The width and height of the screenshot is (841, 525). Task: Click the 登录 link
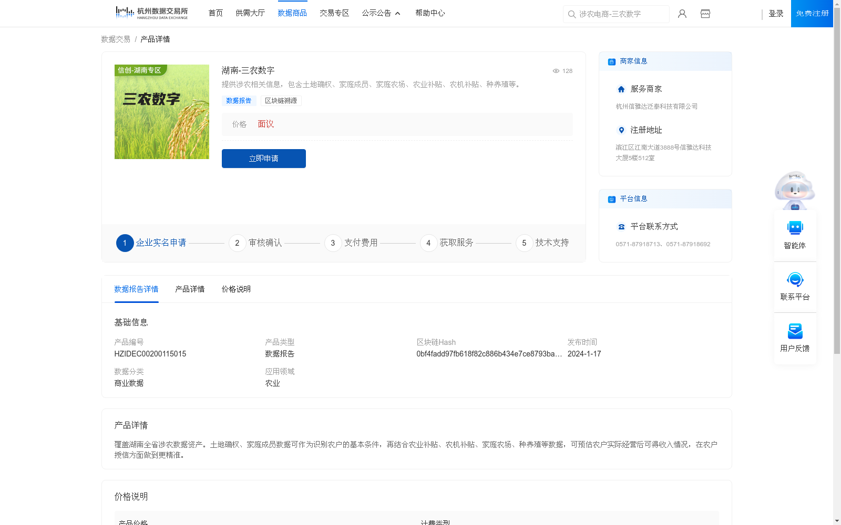776,14
